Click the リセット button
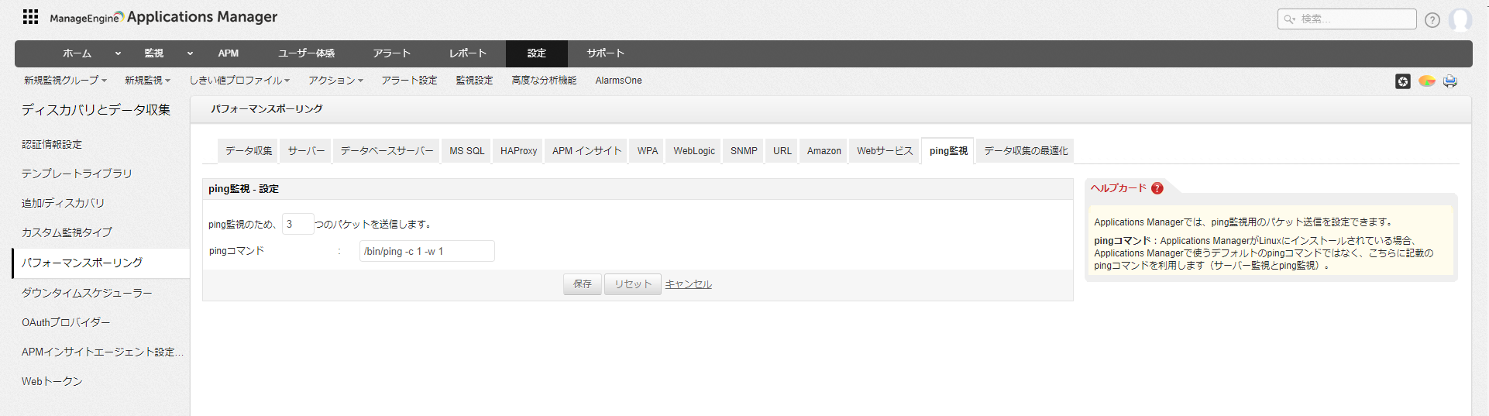Screen dimensions: 1489x416 pyautogui.click(x=633, y=284)
